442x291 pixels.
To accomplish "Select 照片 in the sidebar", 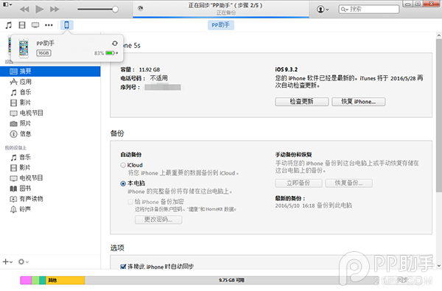I will click(x=50, y=124).
